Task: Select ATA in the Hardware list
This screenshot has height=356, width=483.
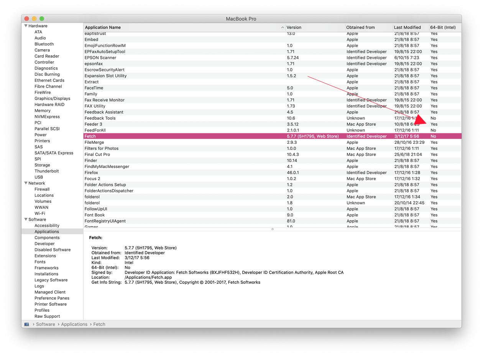Action: tap(38, 32)
